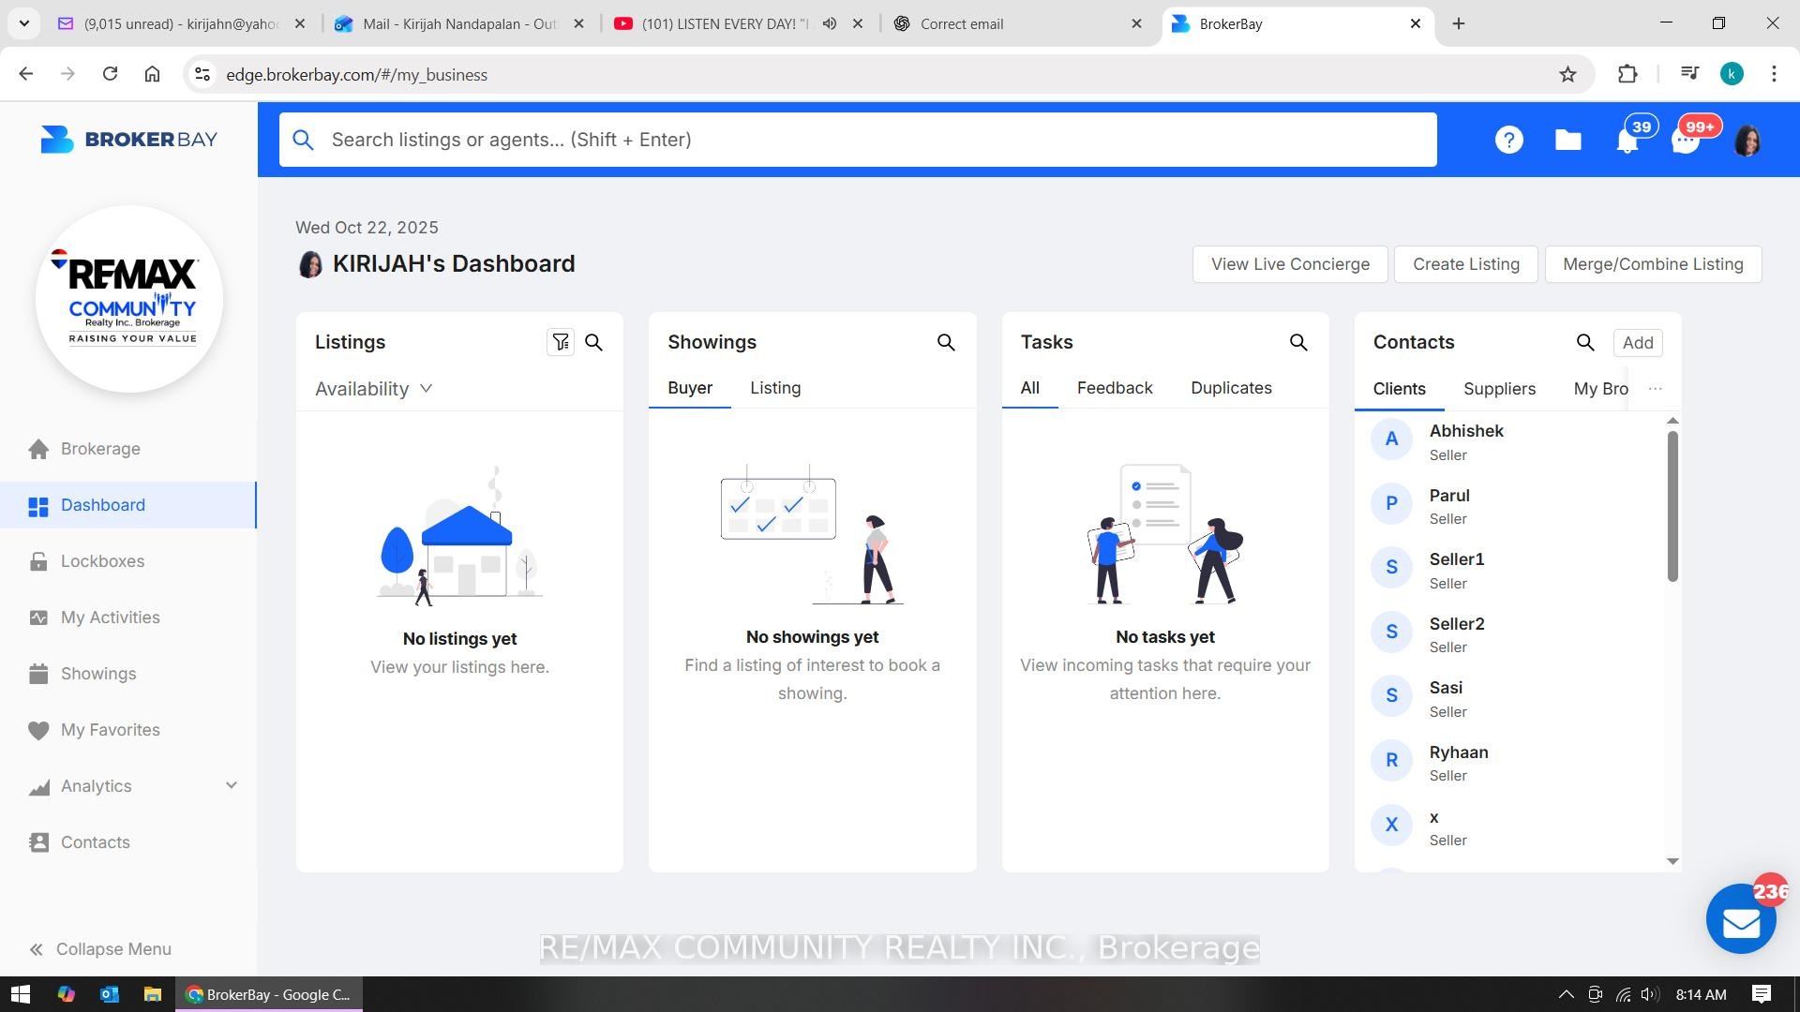This screenshot has width=1800, height=1012.
Task: Open chat messages icon with 99+ badge
Action: (1686, 141)
